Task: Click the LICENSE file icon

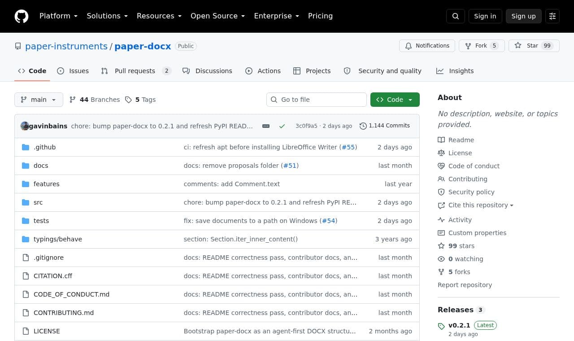Action: tap(26, 331)
